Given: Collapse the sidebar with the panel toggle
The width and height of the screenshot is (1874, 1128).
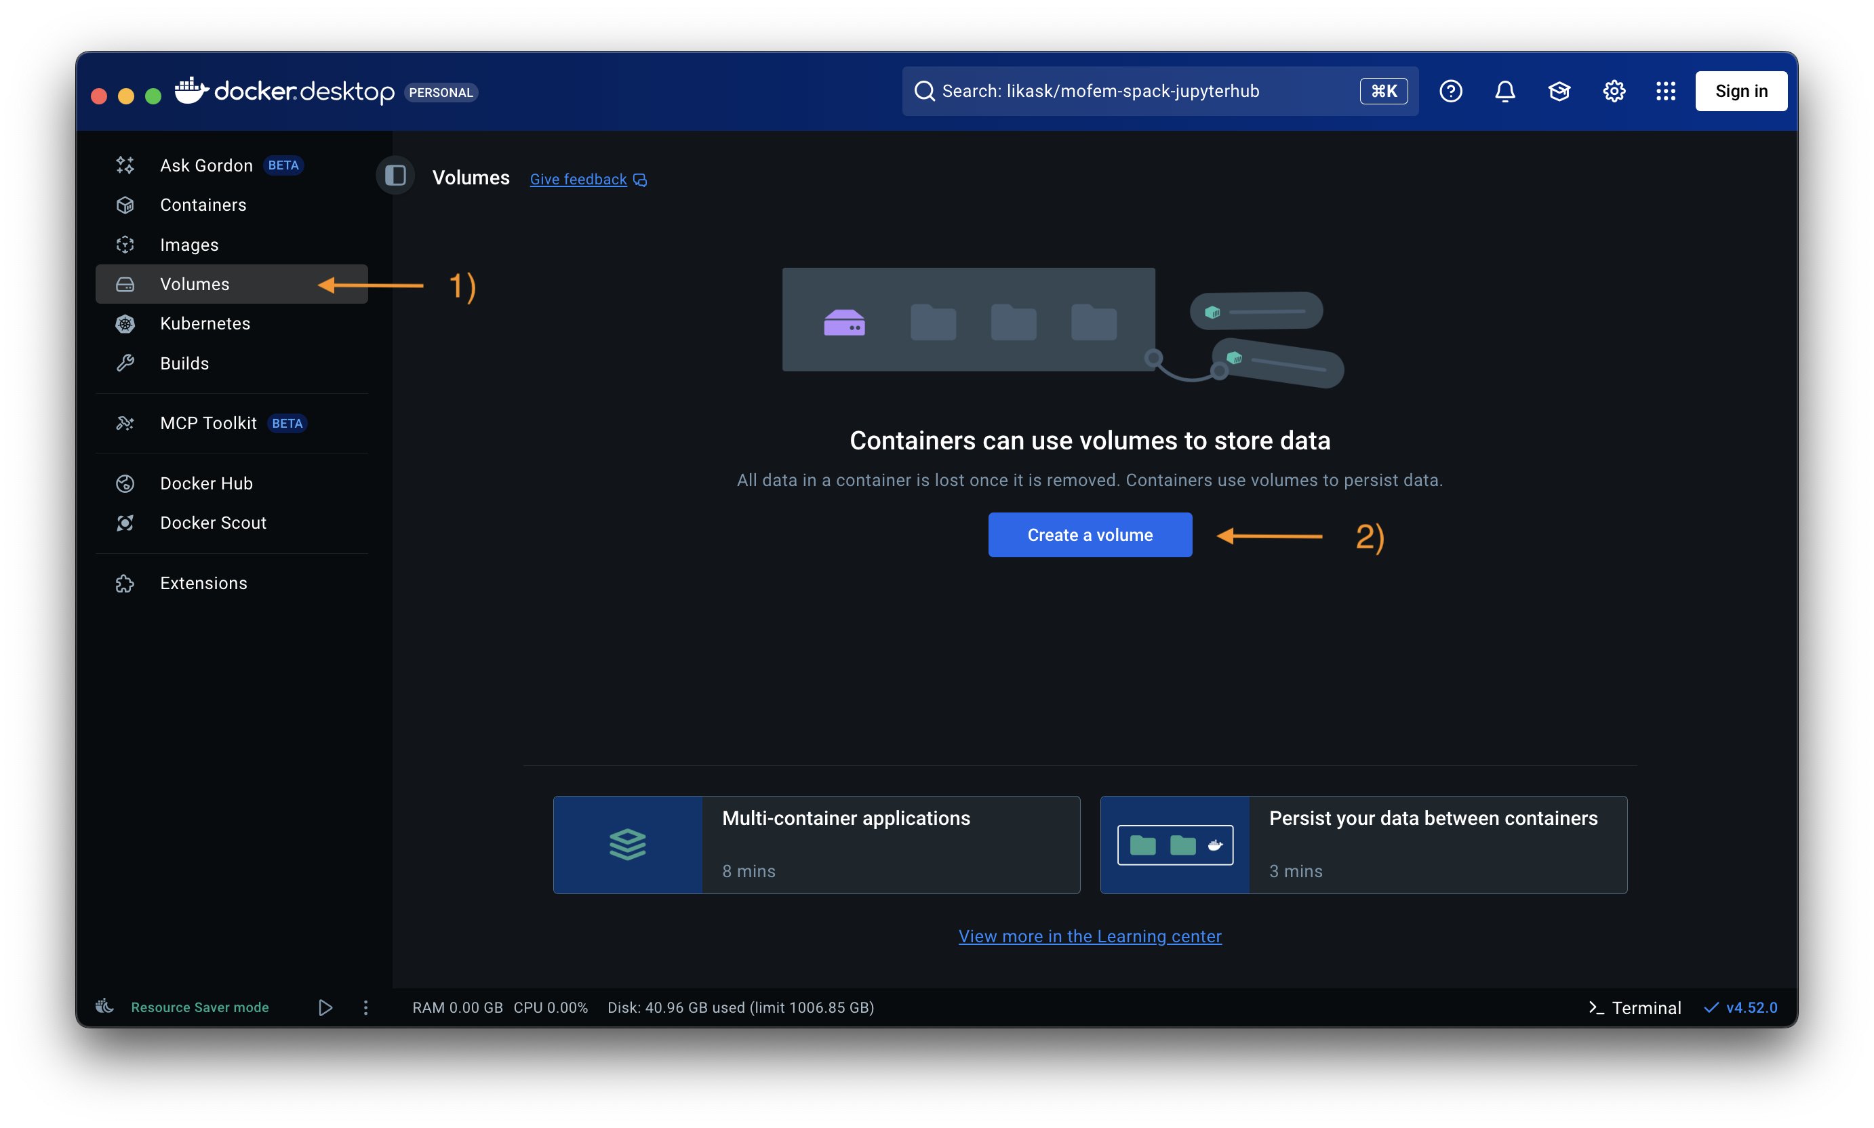Looking at the screenshot, I should [395, 175].
